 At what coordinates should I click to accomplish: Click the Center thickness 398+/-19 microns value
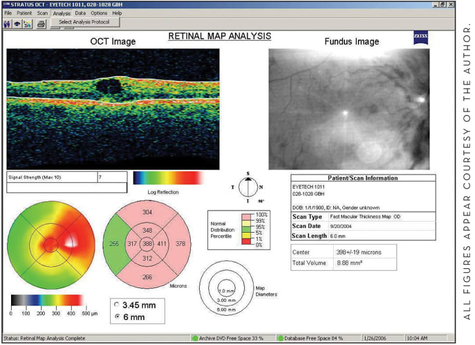359,252
